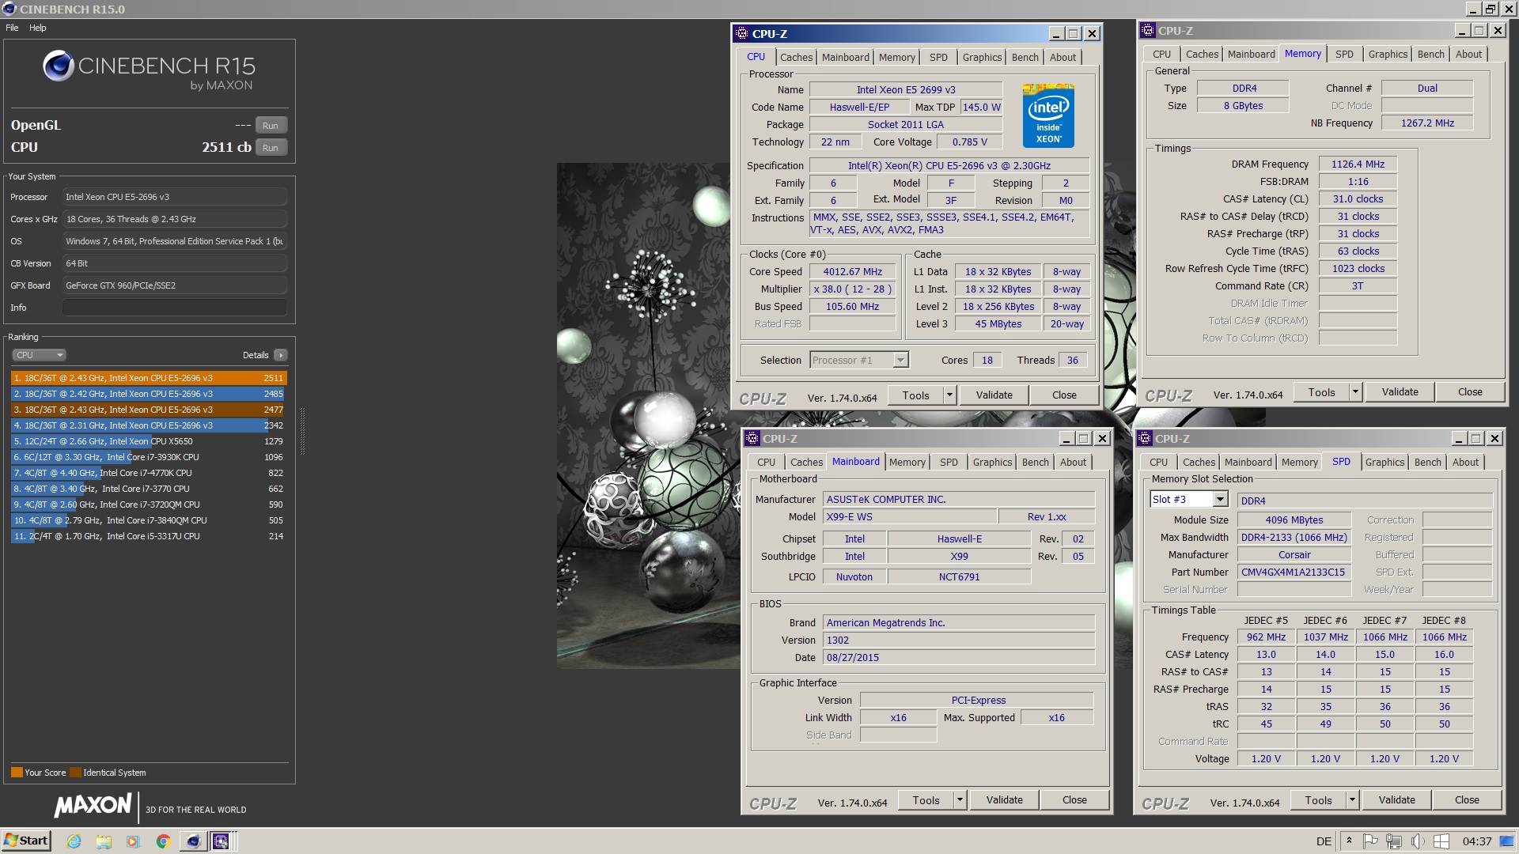Open the Processor #1 selection dropdown
The height and width of the screenshot is (854, 1519).
(859, 360)
